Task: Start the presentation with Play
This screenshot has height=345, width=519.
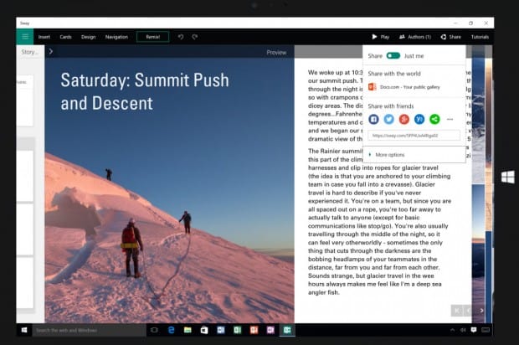Action: tap(381, 37)
